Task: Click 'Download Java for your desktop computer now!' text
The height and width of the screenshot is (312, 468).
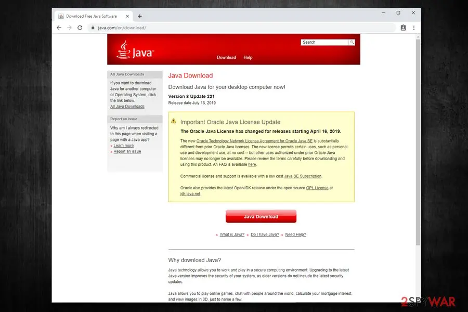Action: (x=227, y=87)
